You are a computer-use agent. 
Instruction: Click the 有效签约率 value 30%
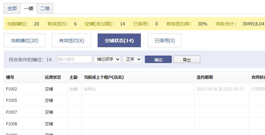pos(203,24)
